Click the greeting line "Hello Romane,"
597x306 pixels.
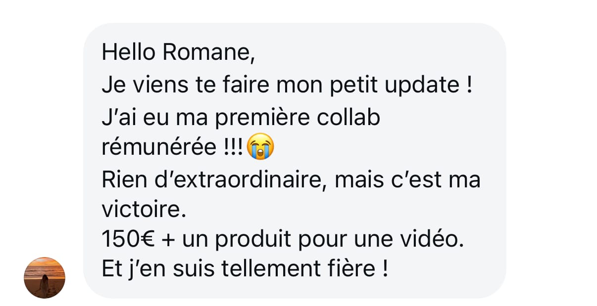click(x=179, y=52)
